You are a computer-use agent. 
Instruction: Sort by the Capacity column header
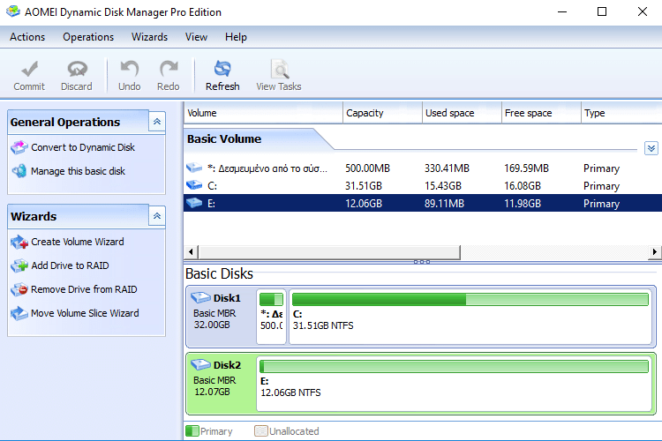382,113
